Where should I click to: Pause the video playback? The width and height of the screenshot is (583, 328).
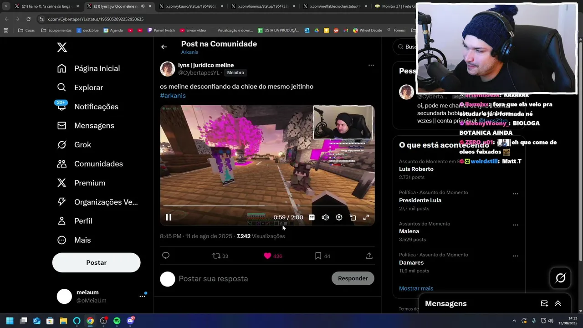pyautogui.click(x=169, y=217)
